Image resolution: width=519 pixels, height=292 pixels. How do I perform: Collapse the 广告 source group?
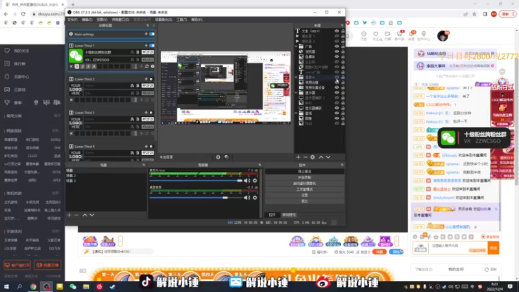296,46
